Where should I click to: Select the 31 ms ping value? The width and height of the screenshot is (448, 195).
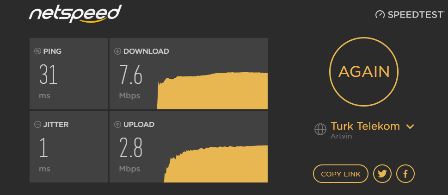[48, 75]
